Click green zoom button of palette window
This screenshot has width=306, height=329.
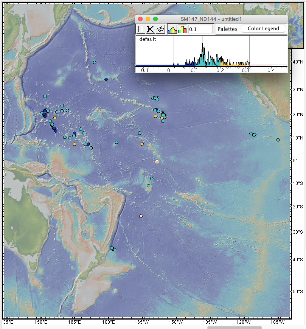[155, 19]
